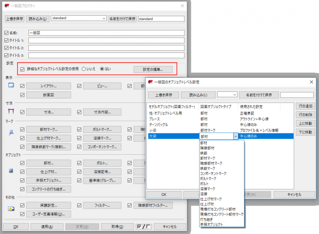Click the タイトル 1 text field
Screen dimensions: 319x234
point(106,40)
